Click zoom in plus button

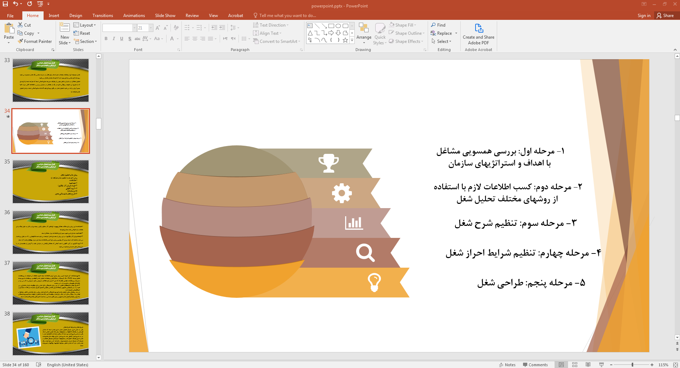pos(652,364)
